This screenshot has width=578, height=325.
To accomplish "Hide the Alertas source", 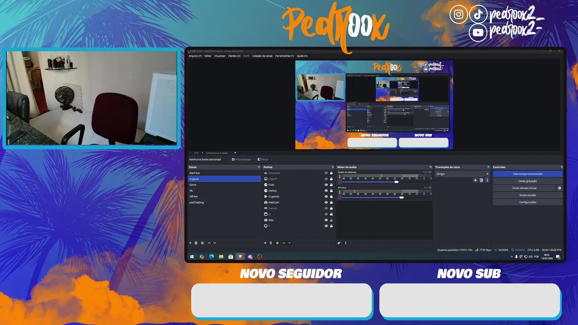I will [326, 190].
